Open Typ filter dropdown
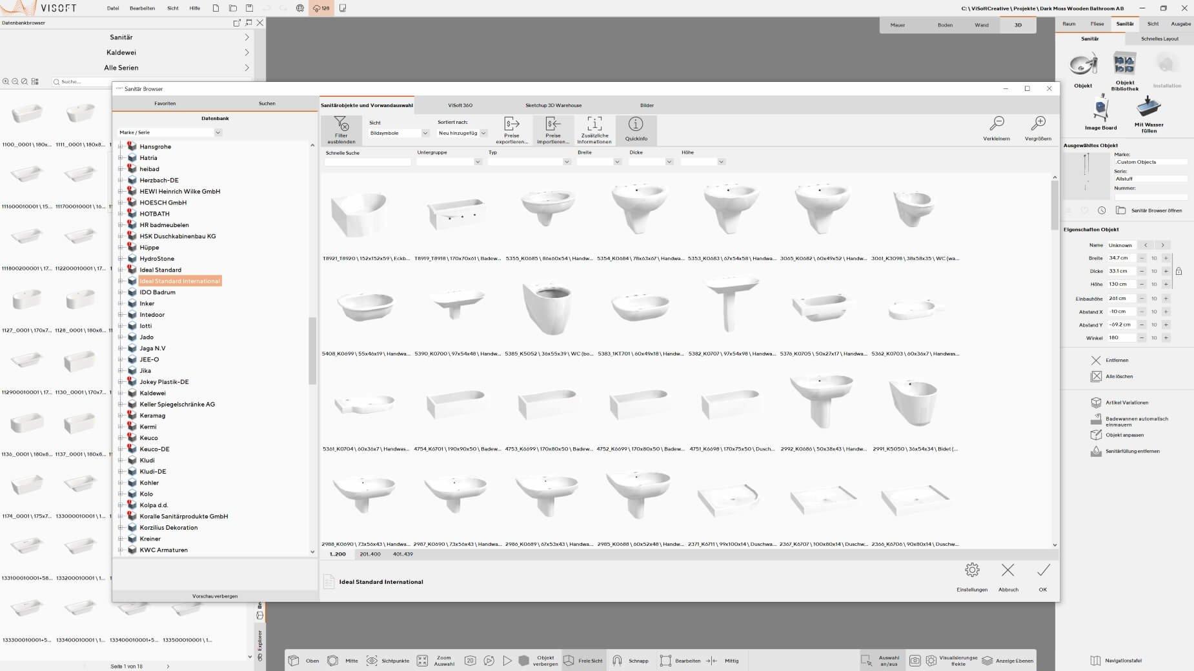 [x=529, y=162]
